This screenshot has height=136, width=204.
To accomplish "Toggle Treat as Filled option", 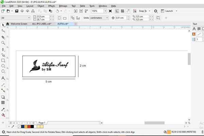I will pos(158,18).
